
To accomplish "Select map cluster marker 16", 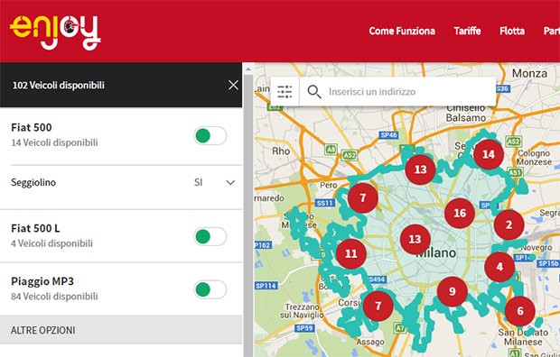I will click(460, 214).
